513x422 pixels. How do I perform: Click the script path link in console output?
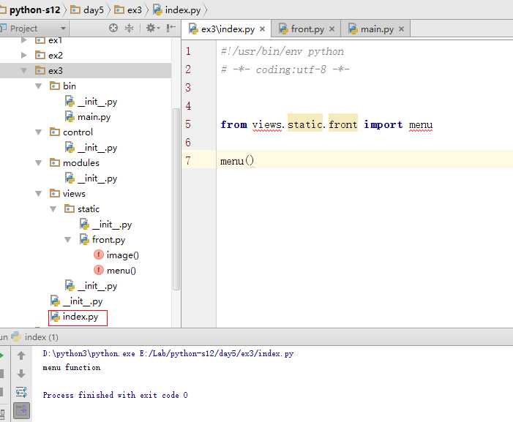pos(217,353)
